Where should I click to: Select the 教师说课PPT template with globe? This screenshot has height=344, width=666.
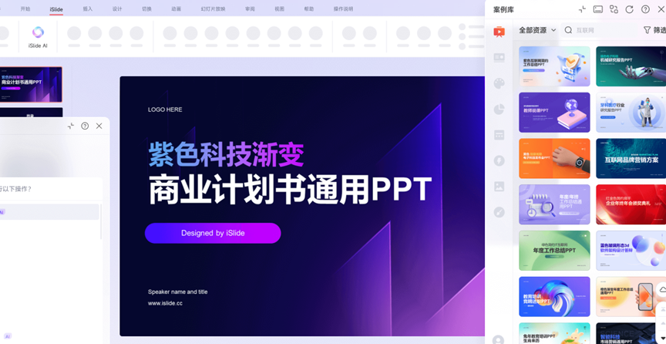click(x=554, y=113)
